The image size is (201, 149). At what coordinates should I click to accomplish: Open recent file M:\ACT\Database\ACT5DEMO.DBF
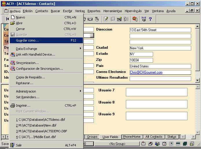pos(46,131)
